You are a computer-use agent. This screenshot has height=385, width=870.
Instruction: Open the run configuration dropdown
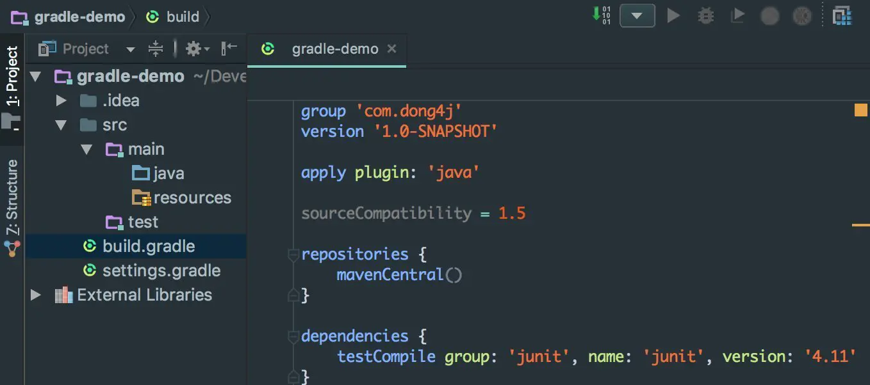point(637,15)
